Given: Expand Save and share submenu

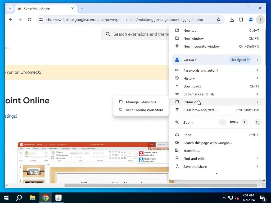Looking at the screenshot, I should click(217, 167).
